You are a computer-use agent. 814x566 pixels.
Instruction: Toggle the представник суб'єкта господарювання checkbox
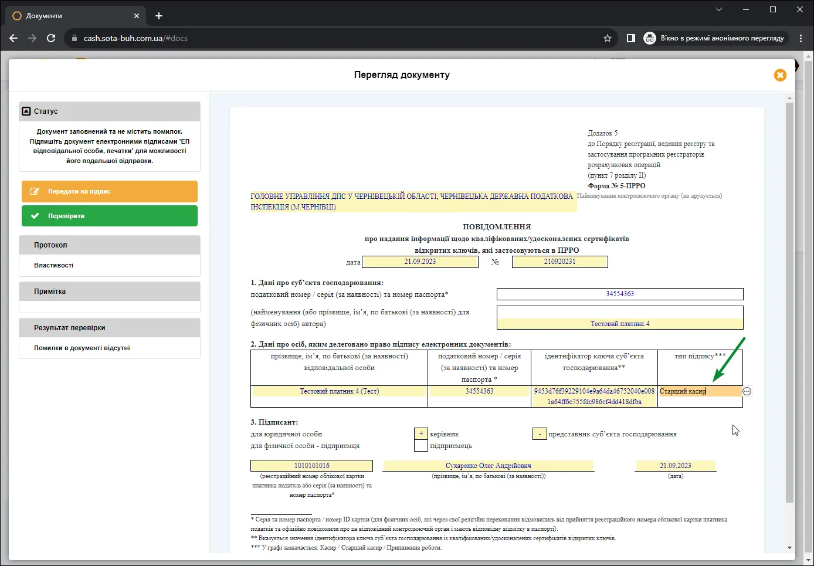[540, 434]
